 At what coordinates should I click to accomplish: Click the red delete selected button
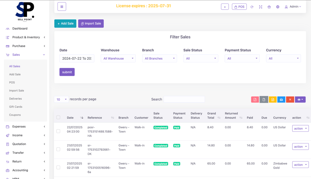tap(290, 100)
